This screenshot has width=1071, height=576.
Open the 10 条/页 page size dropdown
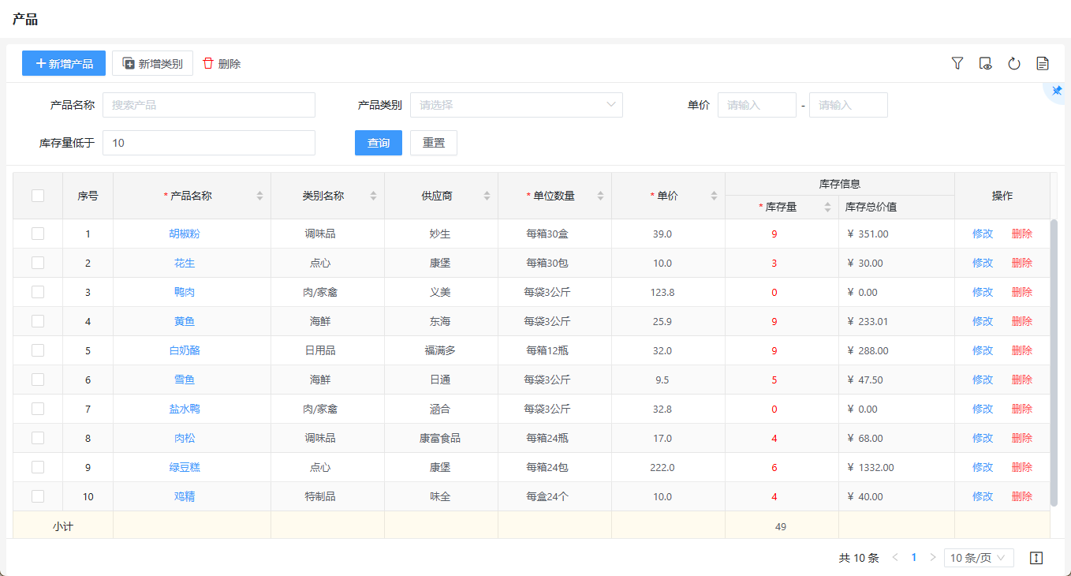click(979, 558)
